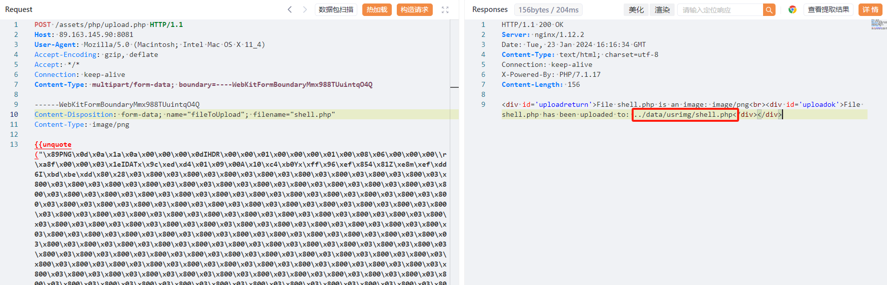
Task: Click the Content-Disposition filename shell.php line
Action: 184,114
